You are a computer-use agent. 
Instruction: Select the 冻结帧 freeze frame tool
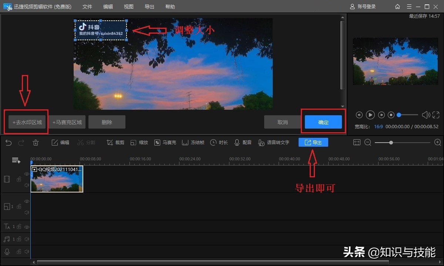tap(193, 143)
